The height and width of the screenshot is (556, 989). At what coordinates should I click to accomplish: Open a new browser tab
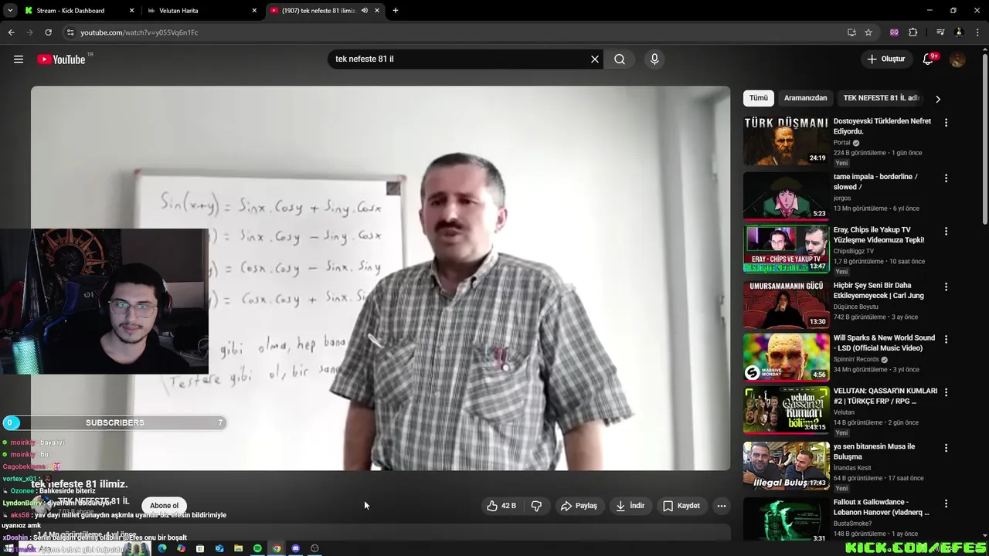pos(396,11)
